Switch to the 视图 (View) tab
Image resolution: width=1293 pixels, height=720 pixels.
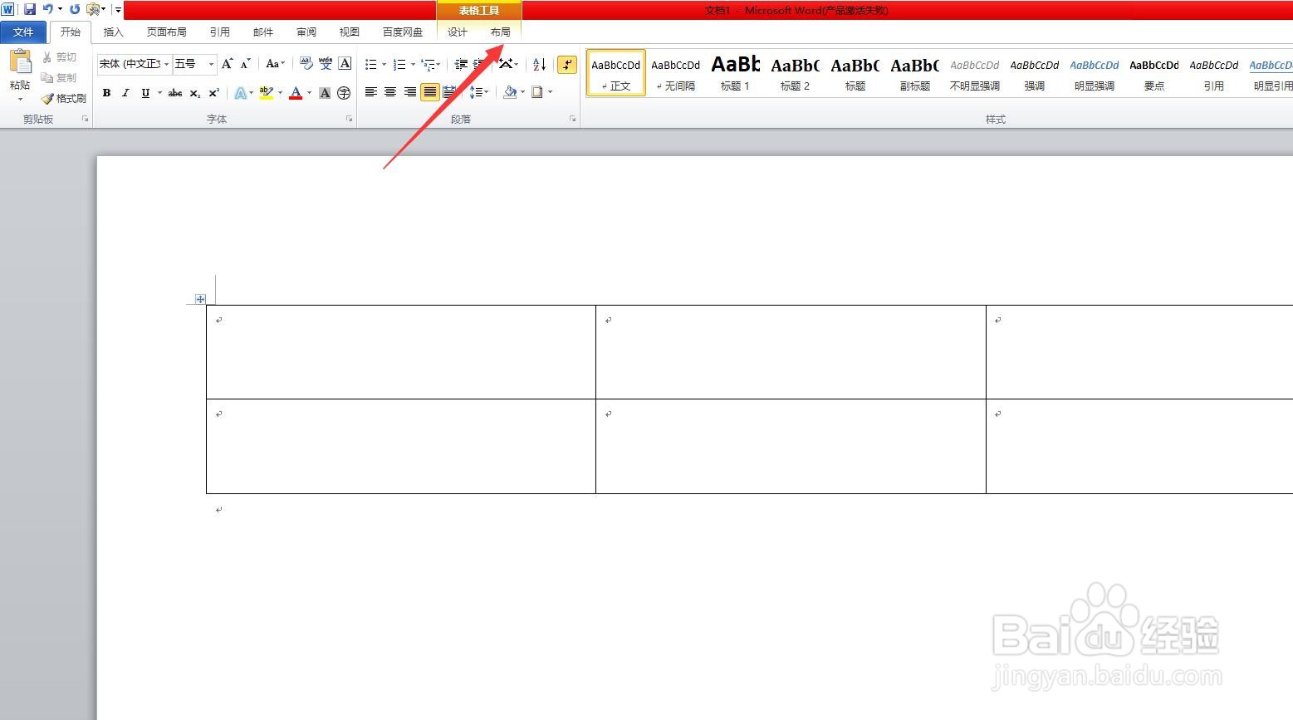coord(350,32)
